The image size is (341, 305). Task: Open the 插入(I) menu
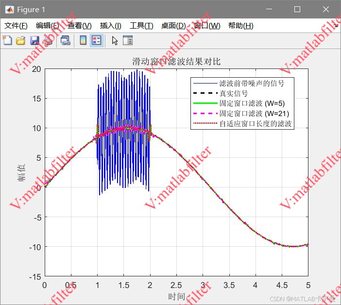[110, 26]
